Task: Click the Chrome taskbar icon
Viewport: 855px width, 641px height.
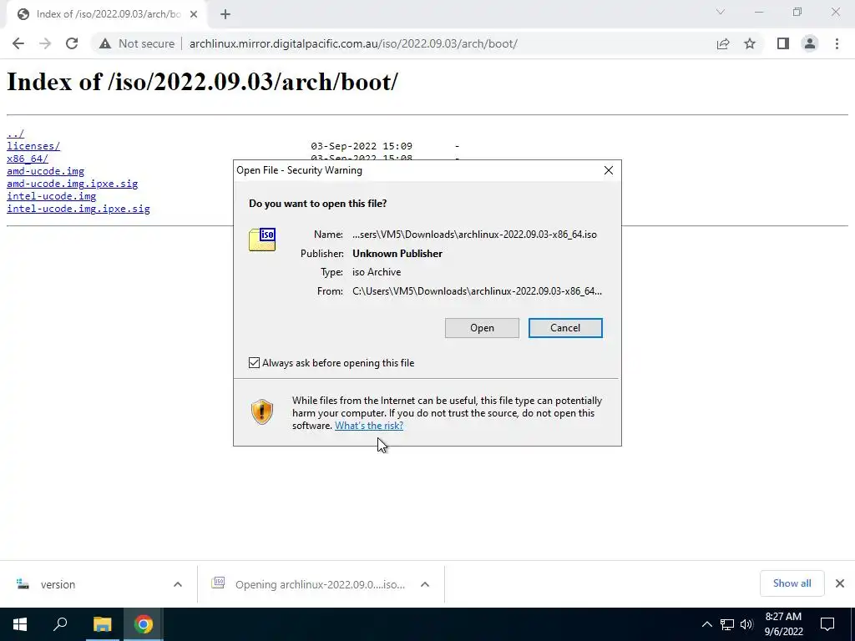Action: 144,624
